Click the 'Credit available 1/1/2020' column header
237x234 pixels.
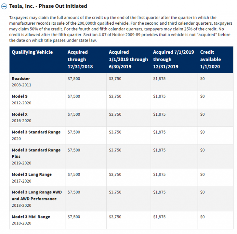210,59
